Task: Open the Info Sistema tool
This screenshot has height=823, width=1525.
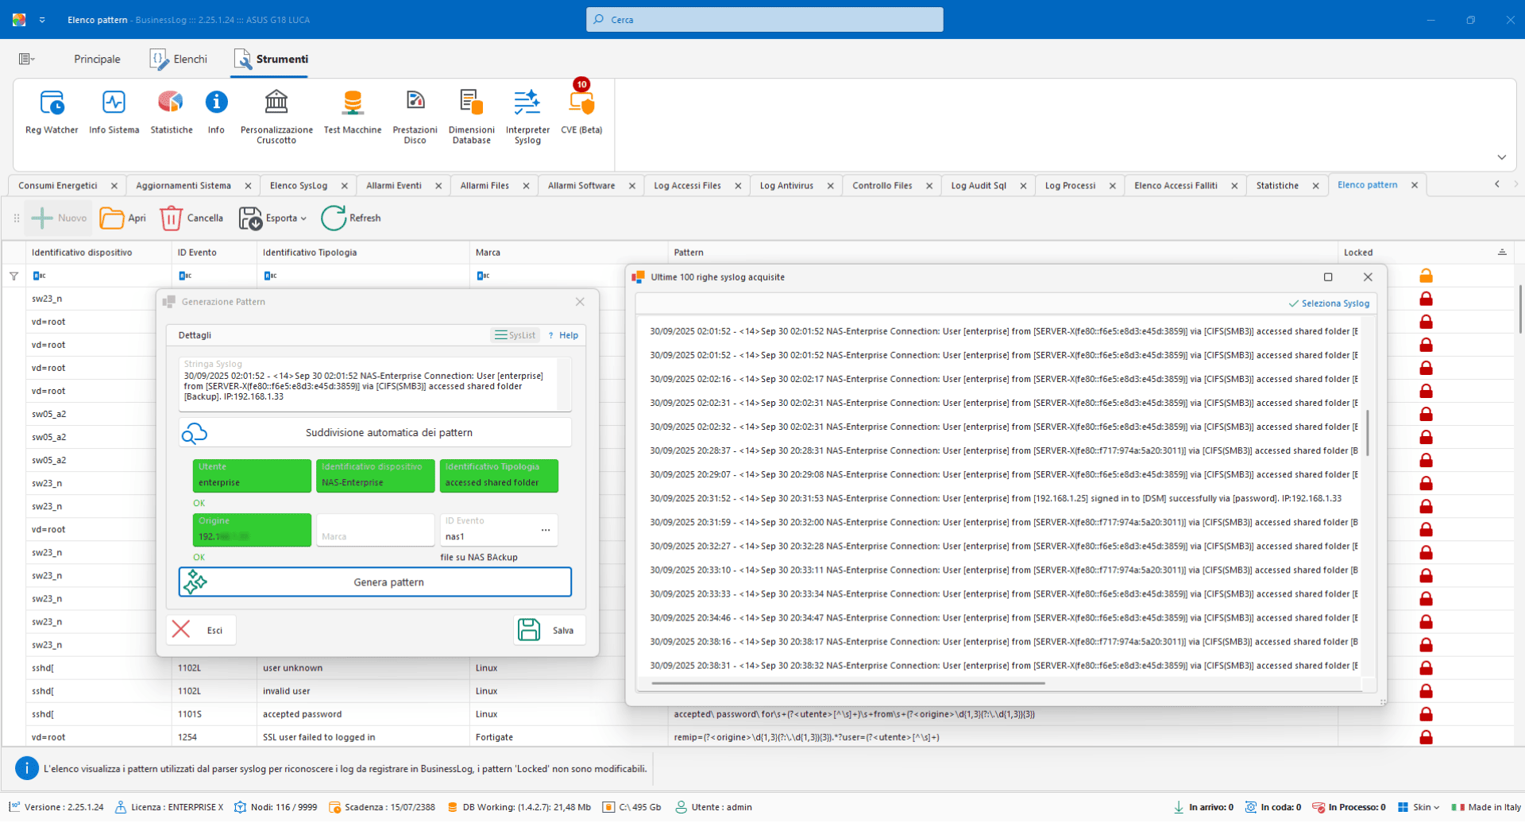Action: (114, 112)
